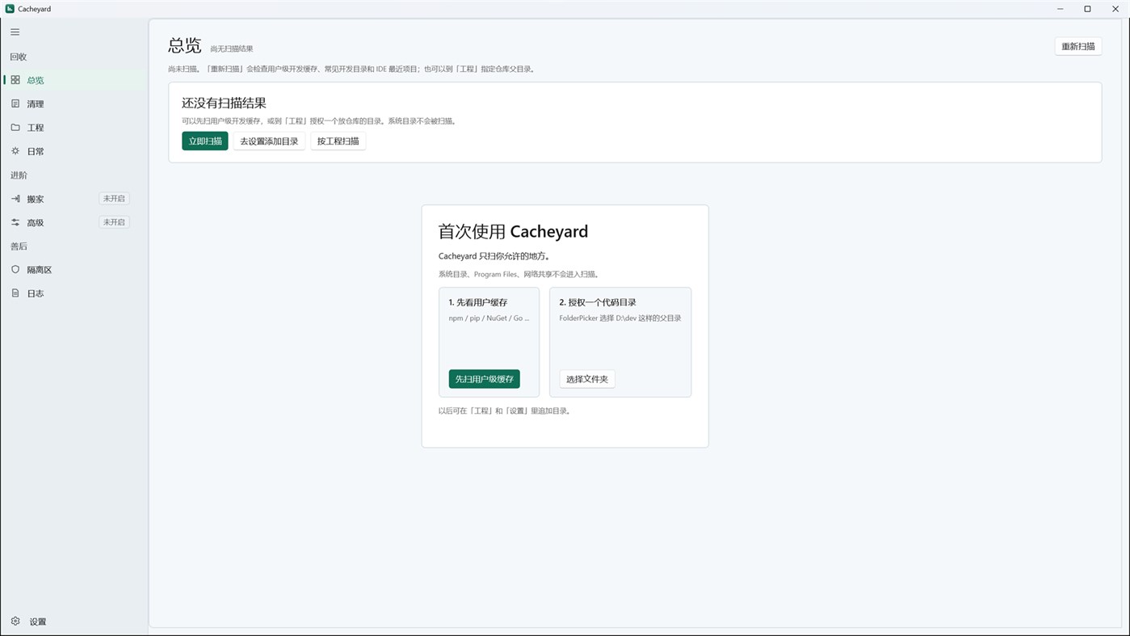Click the 设置 gear icon
Viewport: 1130px width, 636px height.
click(15, 621)
